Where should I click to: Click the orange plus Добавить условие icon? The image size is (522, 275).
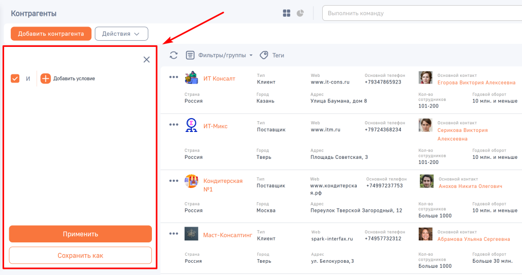coord(46,78)
